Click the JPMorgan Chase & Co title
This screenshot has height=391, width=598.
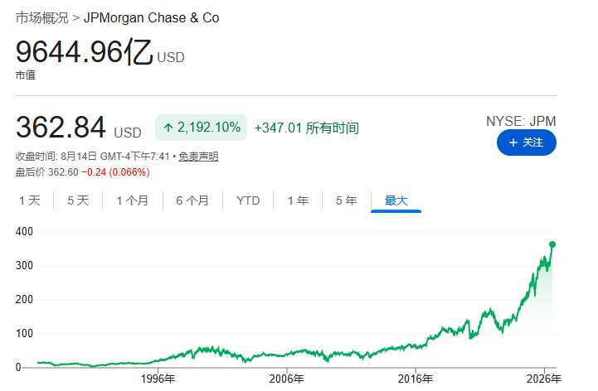pyautogui.click(x=152, y=18)
